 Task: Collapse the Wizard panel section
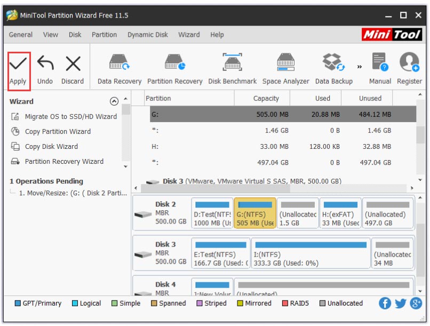pos(114,101)
